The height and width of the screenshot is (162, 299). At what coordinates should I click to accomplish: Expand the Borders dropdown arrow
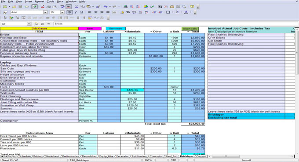[x=172, y=12]
